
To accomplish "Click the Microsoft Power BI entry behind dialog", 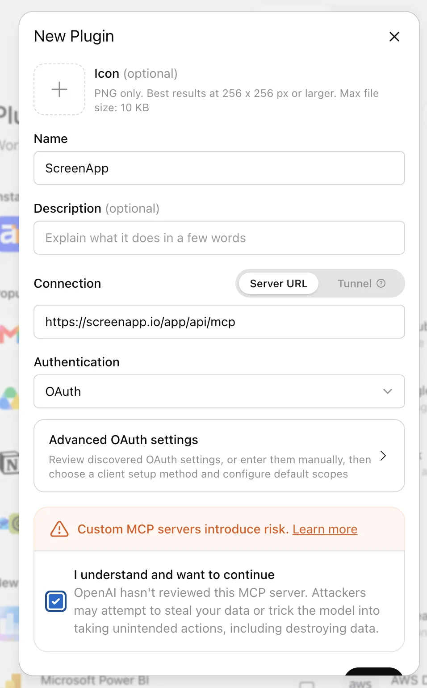I will pyautogui.click(x=95, y=680).
